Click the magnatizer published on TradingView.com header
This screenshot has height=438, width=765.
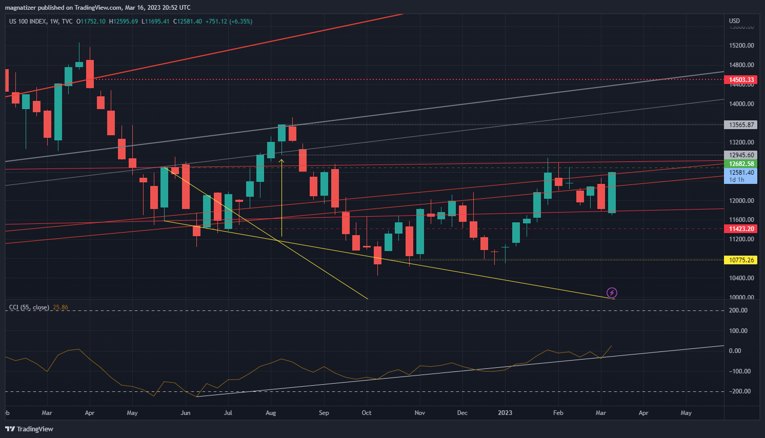click(97, 8)
